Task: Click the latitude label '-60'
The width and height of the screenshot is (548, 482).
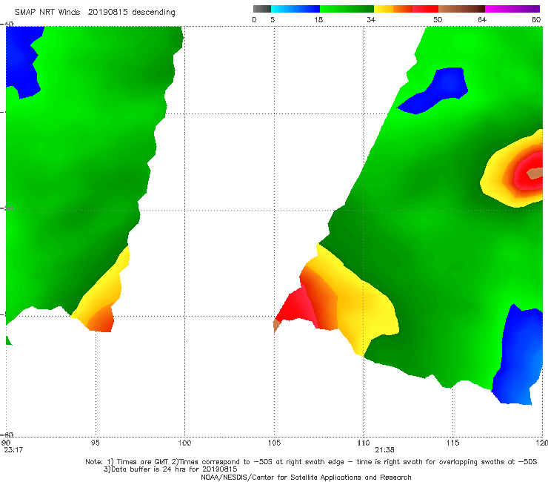Action: pyautogui.click(x=7, y=435)
